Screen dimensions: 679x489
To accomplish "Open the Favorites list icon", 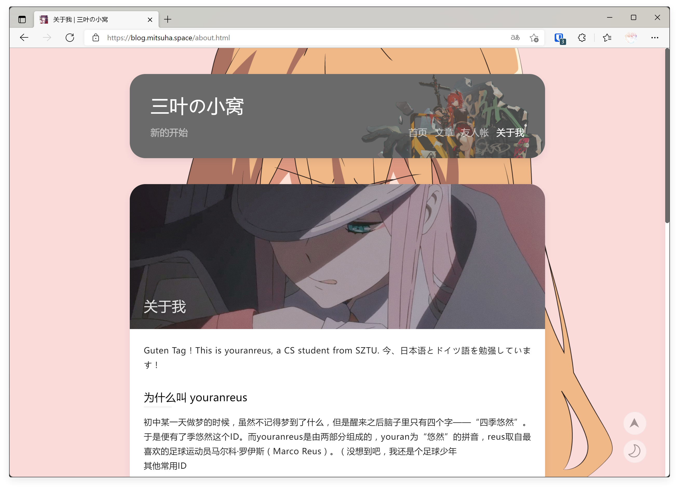I will (607, 38).
